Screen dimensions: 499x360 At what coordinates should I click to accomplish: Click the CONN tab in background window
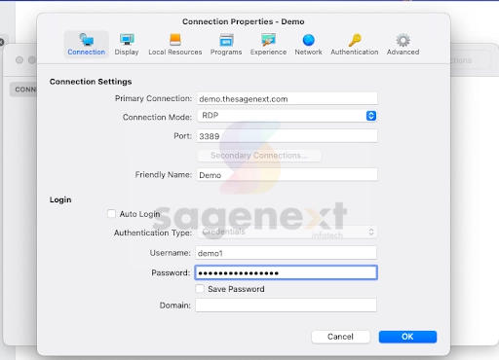click(23, 90)
